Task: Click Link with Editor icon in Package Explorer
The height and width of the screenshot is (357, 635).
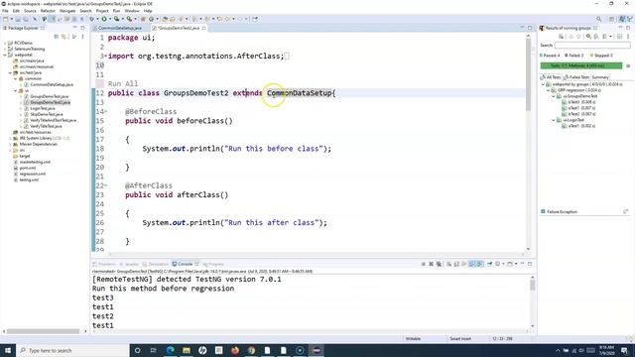Action: tap(63, 37)
